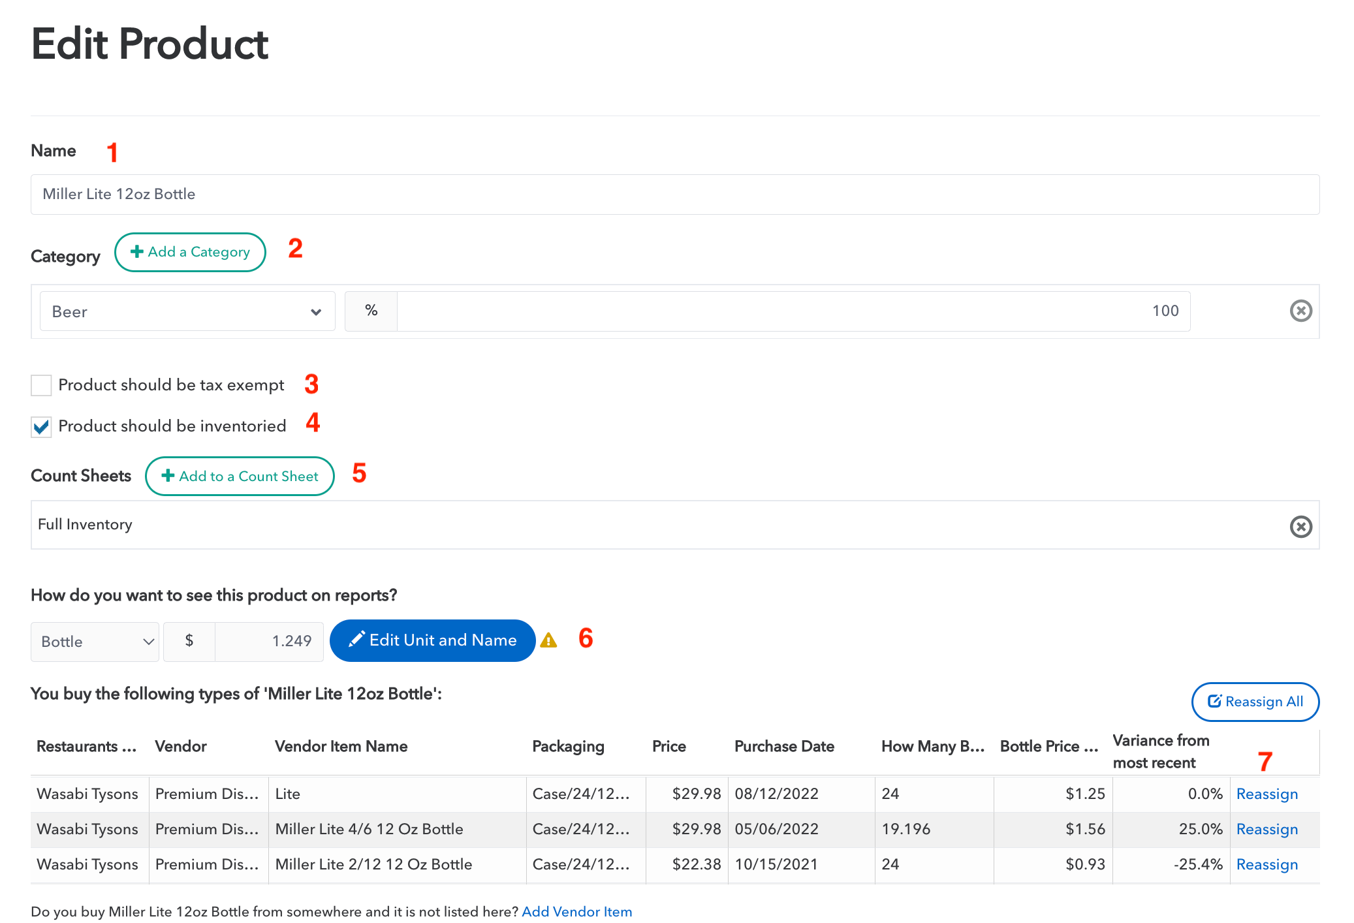The height and width of the screenshot is (923, 1354).
Task: Focus the product Name input field
Action: [x=675, y=195]
